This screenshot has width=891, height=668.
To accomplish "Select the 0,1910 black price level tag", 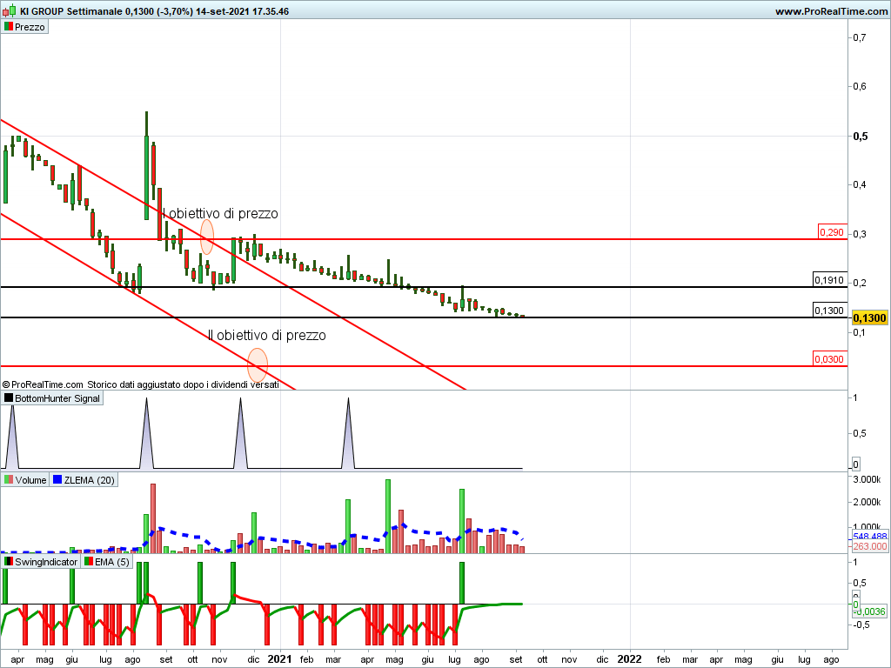I will pos(828,280).
